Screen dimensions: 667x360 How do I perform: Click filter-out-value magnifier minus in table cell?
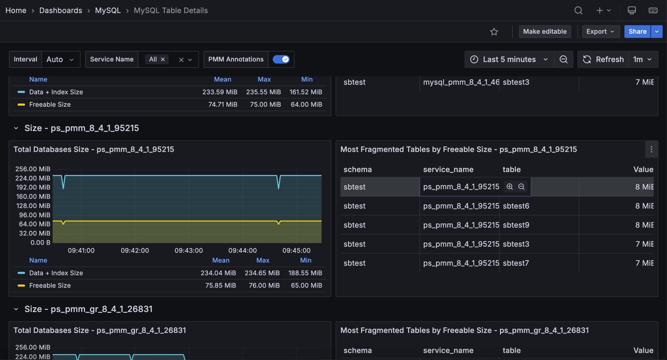521,187
